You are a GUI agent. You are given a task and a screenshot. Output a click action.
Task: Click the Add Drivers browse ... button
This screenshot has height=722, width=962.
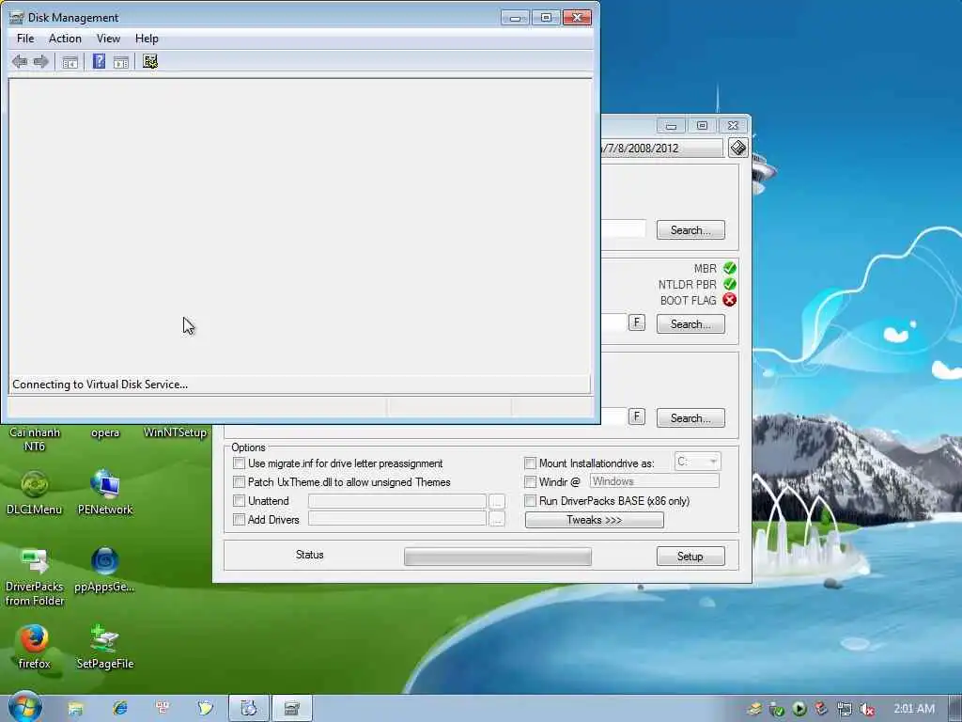point(497,520)
